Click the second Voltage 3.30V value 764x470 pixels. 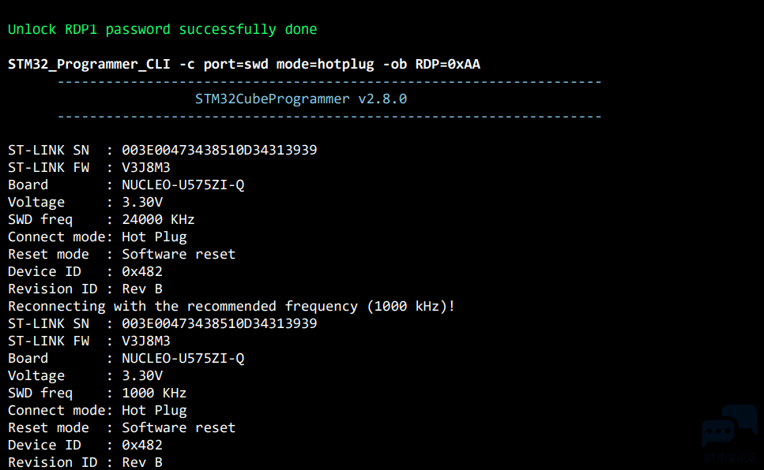(141, 375)
